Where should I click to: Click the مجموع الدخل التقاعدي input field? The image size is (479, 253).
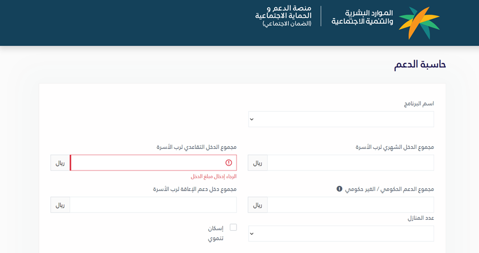[x=147, y=163]
